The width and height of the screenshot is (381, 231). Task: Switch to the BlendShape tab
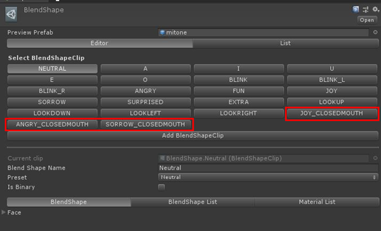click(69, 202)
